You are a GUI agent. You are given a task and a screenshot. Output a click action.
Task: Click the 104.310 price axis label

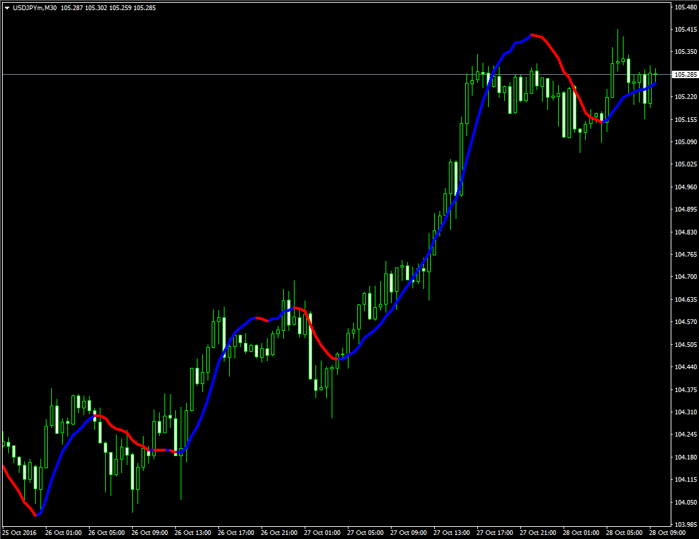(686, 412)
